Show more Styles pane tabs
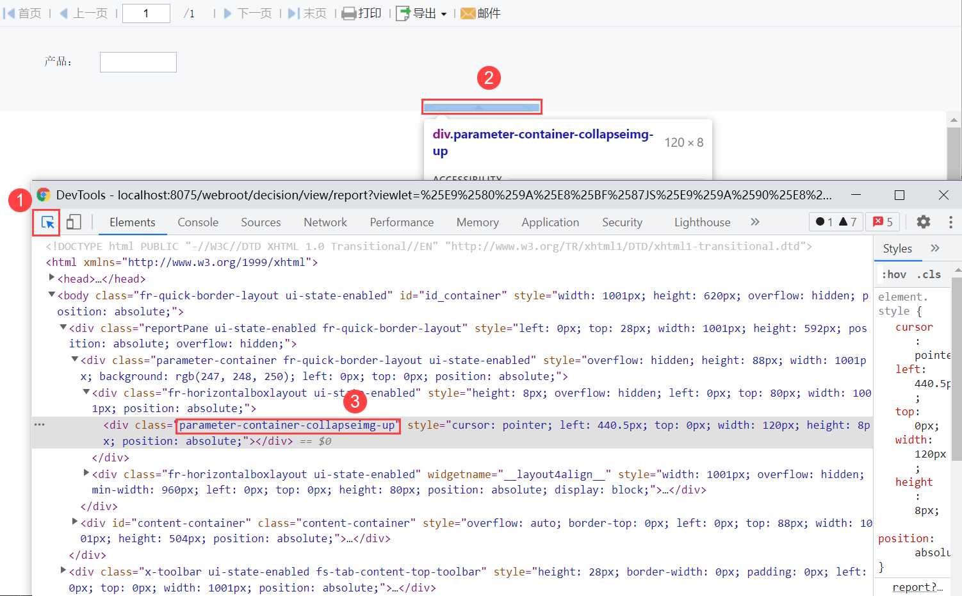962x596 pixels. coord(935,248)
